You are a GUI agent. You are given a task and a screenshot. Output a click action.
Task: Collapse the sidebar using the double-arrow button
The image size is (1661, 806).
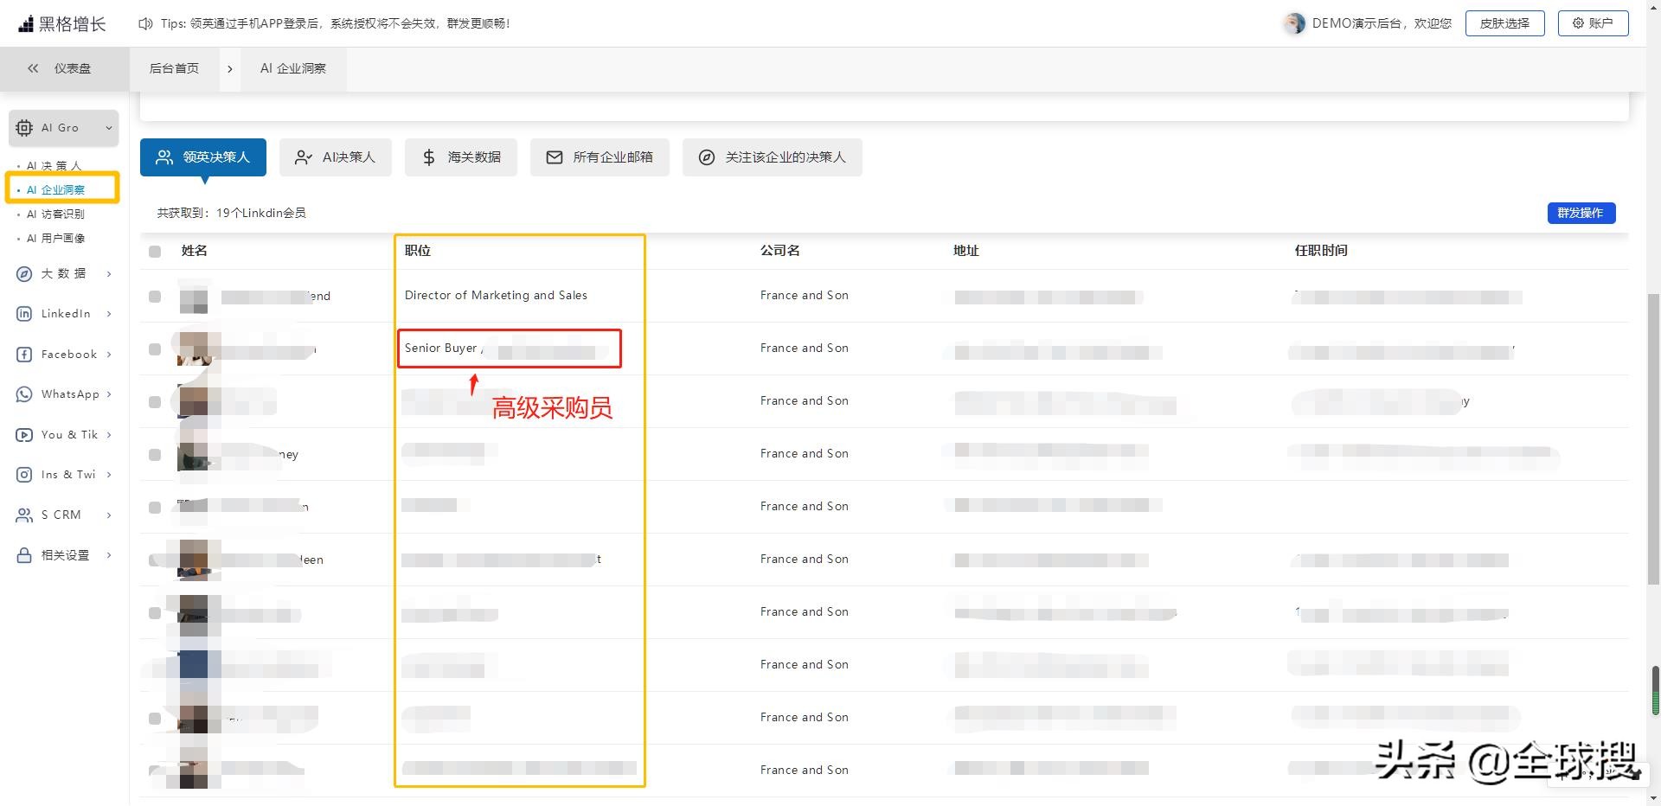pyautogui.click(x=33, y=67)
